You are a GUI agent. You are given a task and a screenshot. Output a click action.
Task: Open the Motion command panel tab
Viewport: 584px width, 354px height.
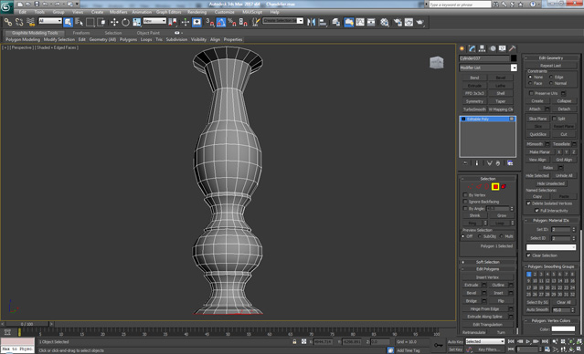pyautogui.click(x=493, y=48)
